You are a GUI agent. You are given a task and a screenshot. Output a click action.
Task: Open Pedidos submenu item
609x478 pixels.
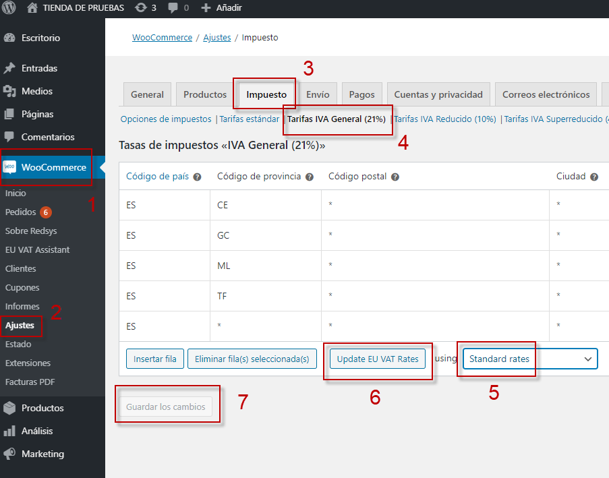[x=21, y=212]
